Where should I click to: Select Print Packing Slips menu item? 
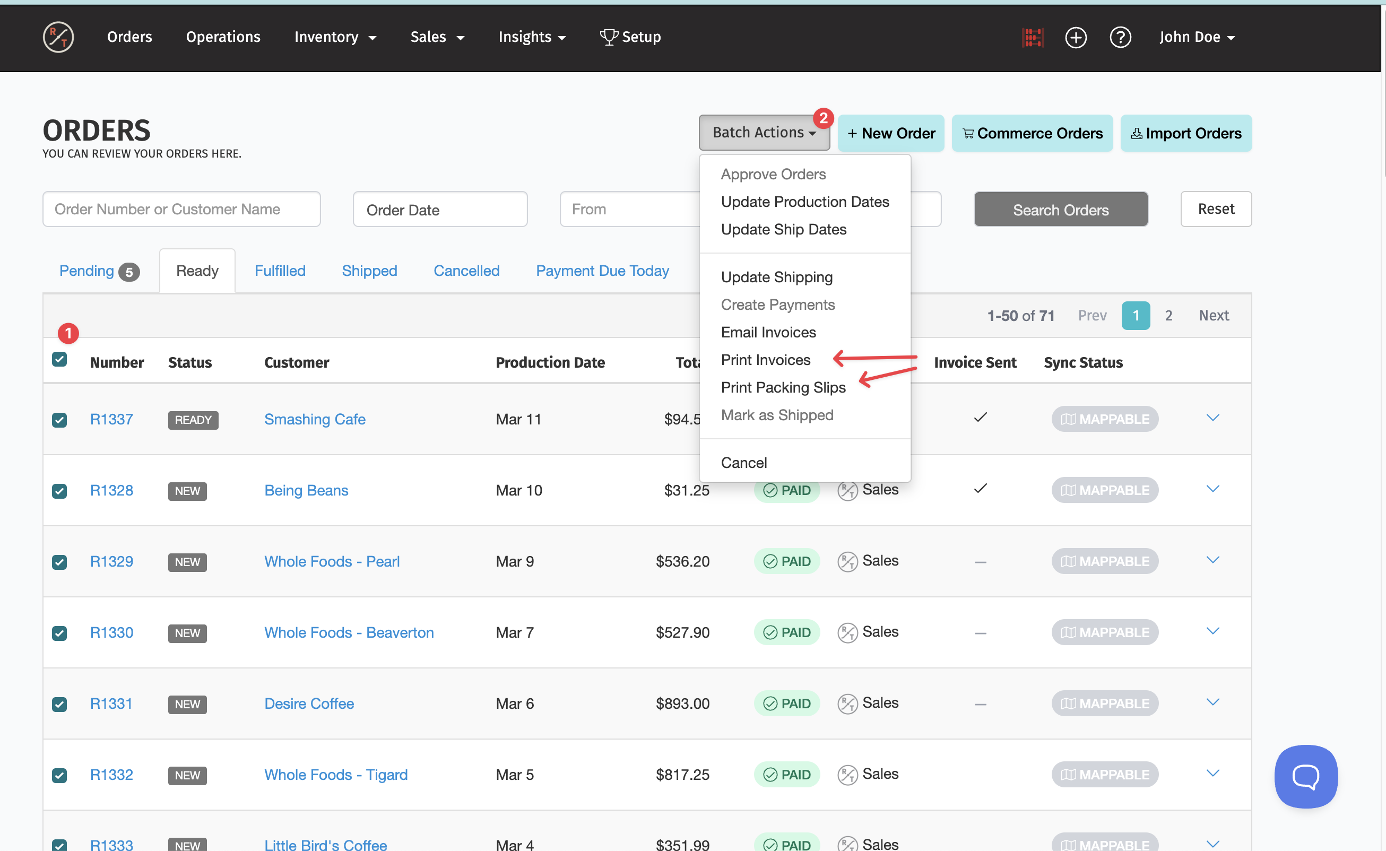coord(783,387)
